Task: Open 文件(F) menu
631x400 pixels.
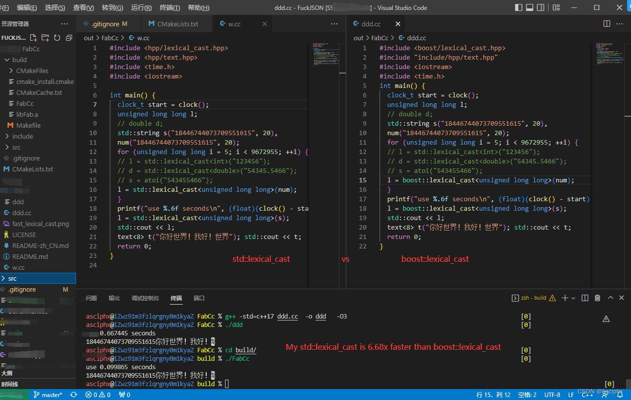Action: click(4, 8)
